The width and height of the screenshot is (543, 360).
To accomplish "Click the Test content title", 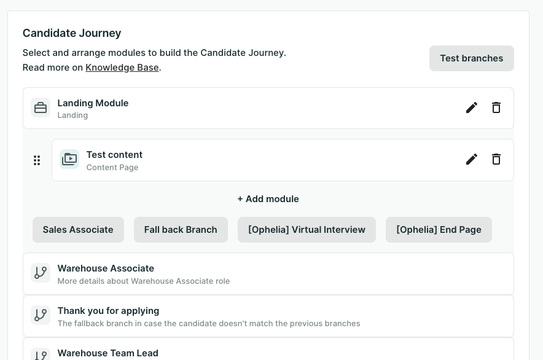I will (x=114, y=155).
